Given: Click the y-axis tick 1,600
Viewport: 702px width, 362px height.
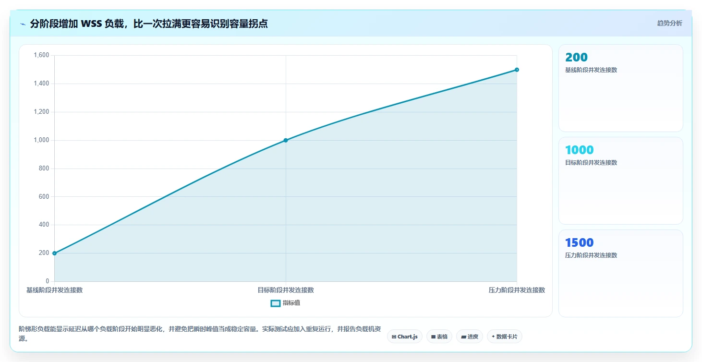Looking at the screenshot, I should coord(41,55).
